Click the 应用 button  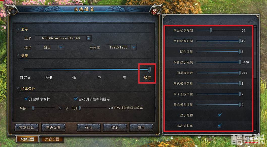pos(141,128)
